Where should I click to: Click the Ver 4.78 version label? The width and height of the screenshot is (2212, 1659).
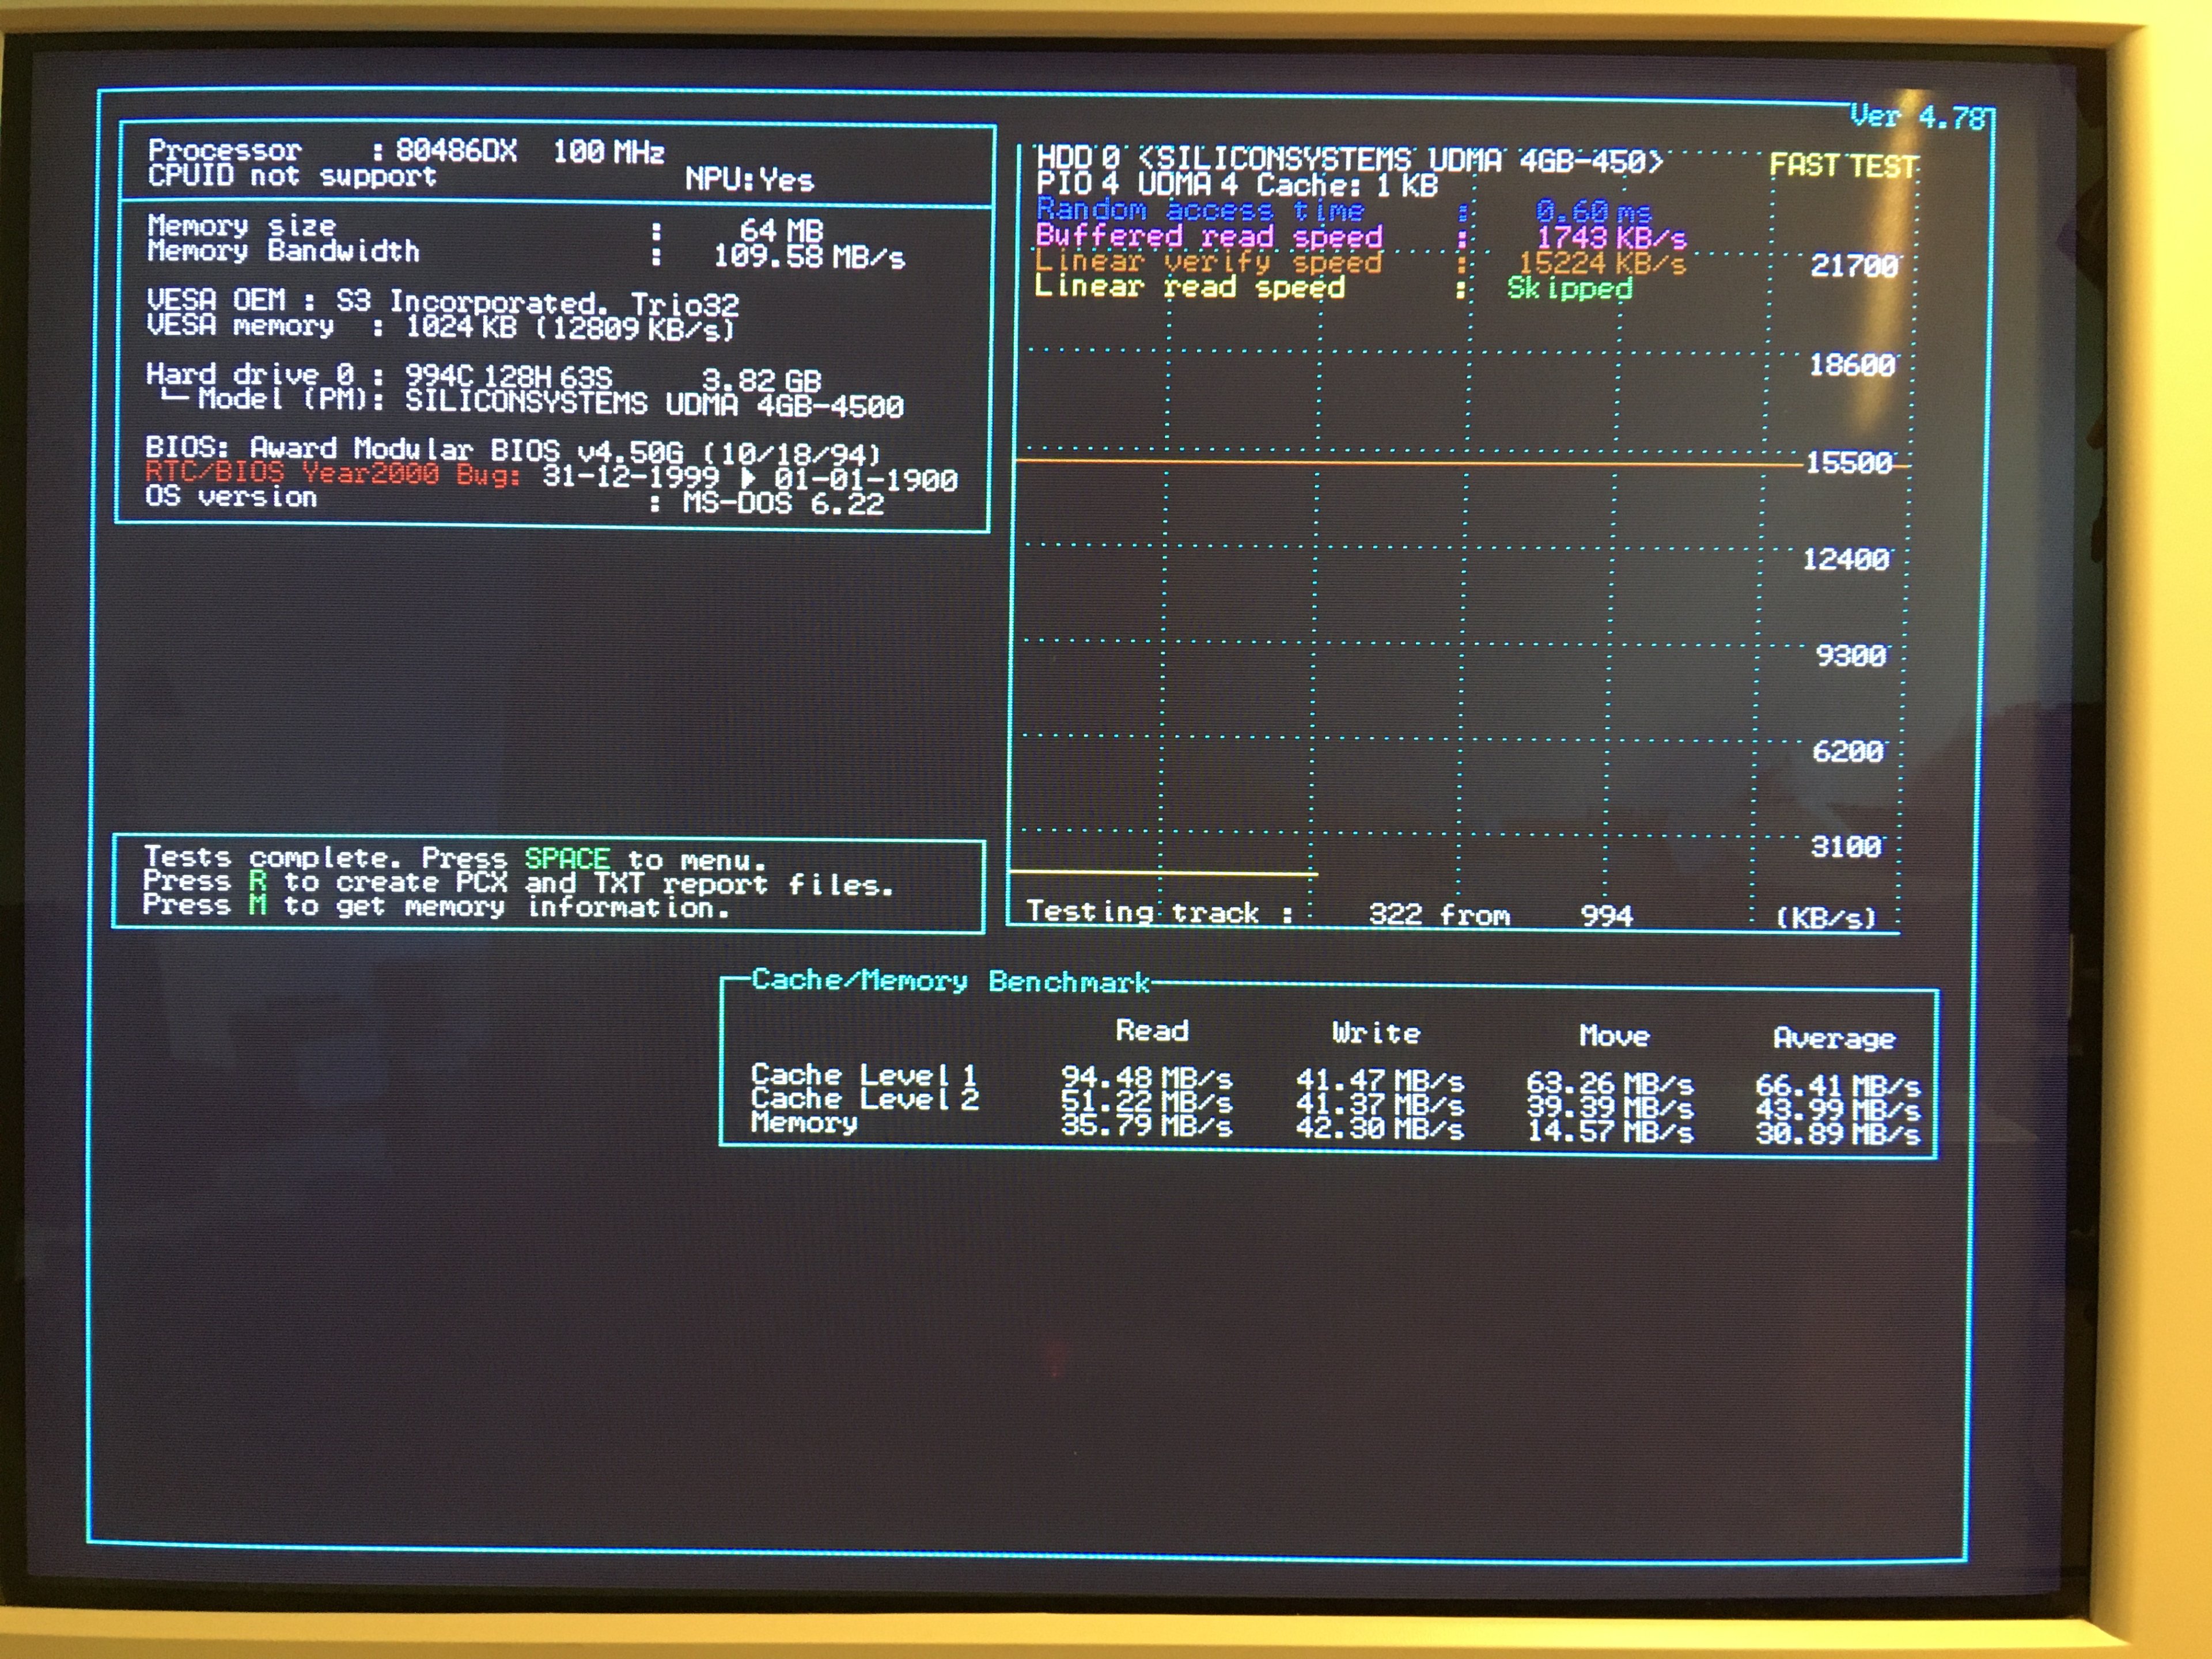tap(1917, 117)
